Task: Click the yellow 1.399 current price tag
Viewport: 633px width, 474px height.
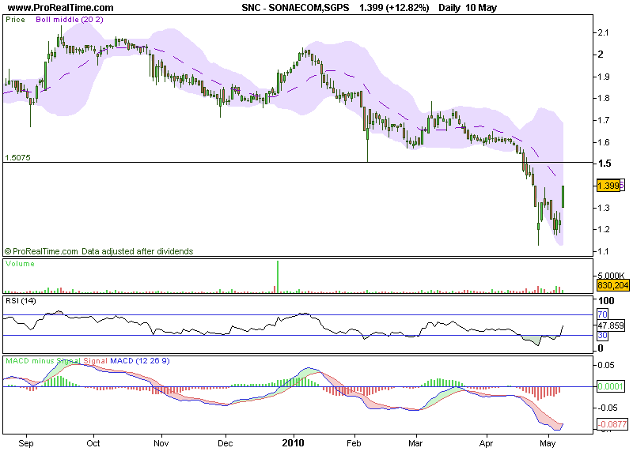Action: pyautogui.click(x=608, y=186)
